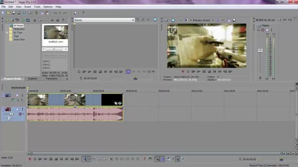Open a project using the folder icon
This screenshot has width=298, height=167.
tap(8, 13)
